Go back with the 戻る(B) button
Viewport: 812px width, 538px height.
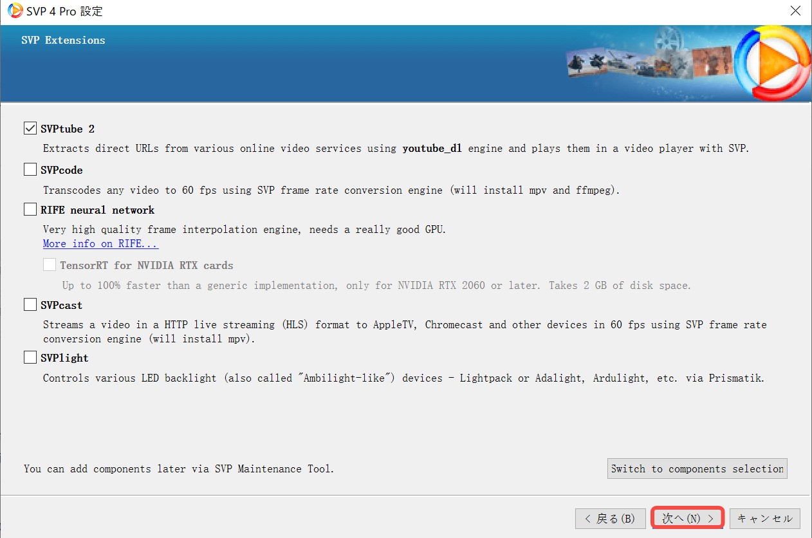coord(610,518)
